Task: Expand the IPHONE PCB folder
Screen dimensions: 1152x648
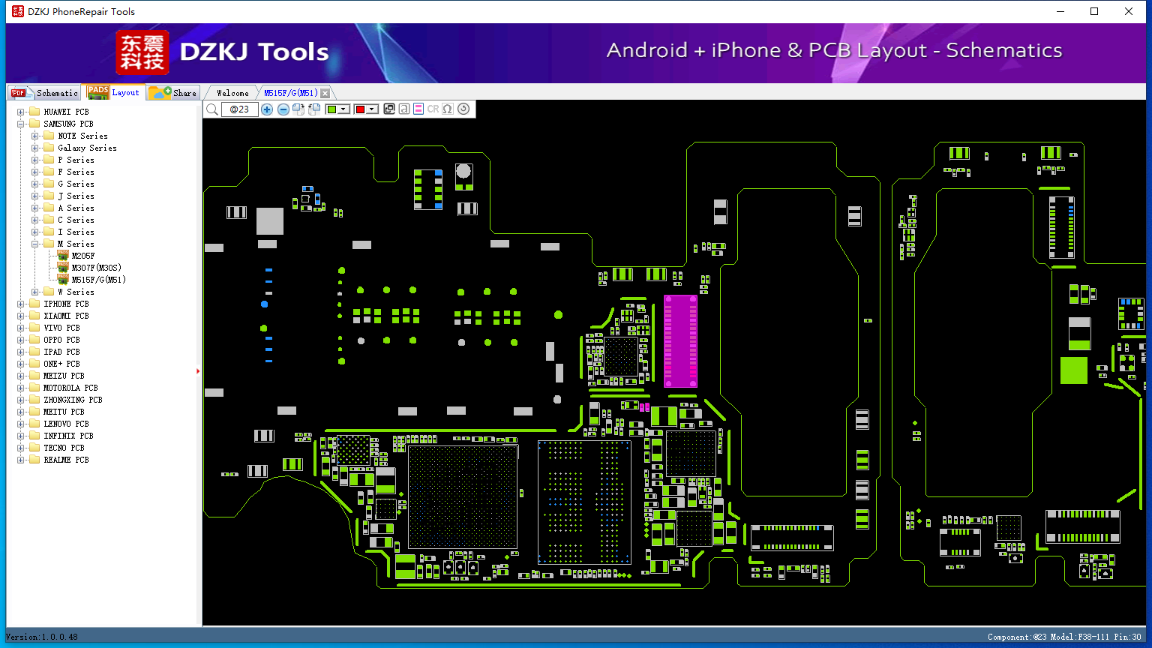Action: pos(20,304)
